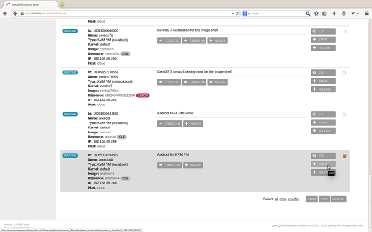Start the centos7nfsis appliance

(x=324, y=81)
